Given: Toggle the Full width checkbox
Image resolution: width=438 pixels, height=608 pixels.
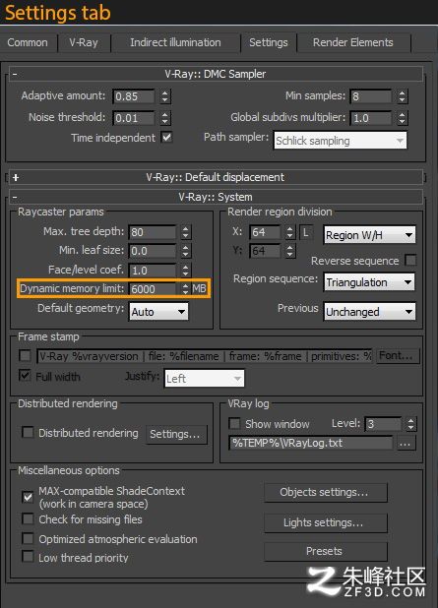Looking at the screenshot, I should tap(26, 376).
